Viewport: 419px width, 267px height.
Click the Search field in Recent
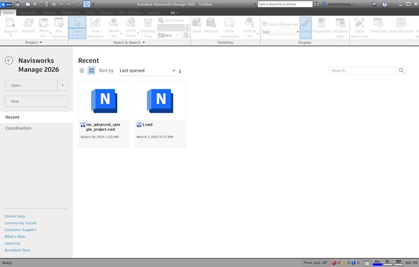tap(362, 71)
